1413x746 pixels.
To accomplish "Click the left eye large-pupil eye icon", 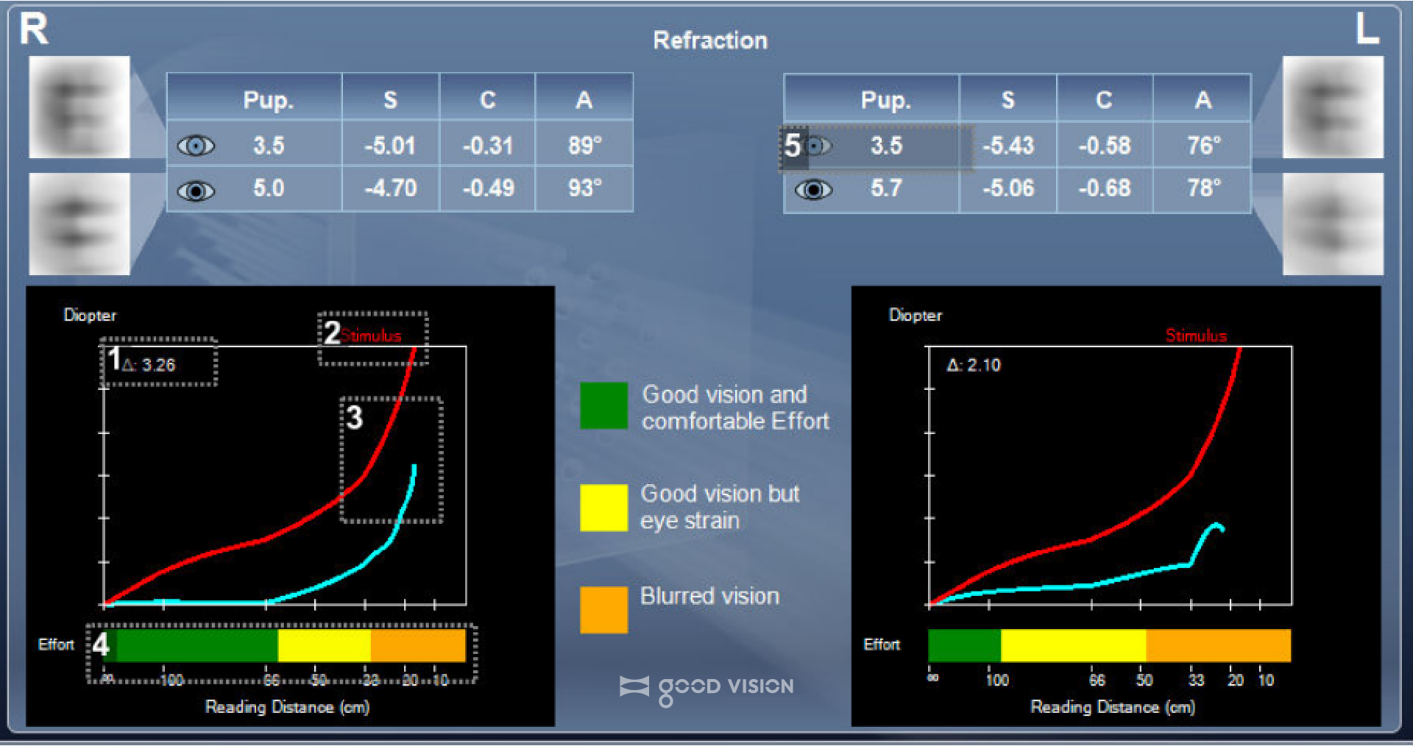I will (813, 190).
